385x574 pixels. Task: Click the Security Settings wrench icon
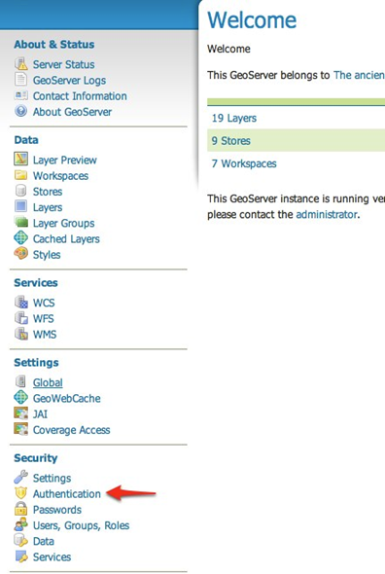point(20,478)
